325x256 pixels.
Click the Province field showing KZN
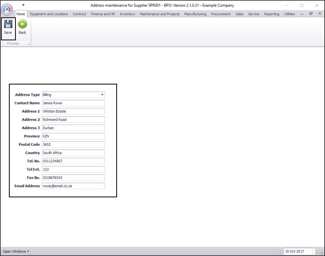(x=74, y=136)
